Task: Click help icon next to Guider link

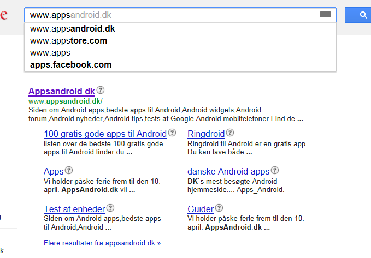Action: (x=219, y=208)
